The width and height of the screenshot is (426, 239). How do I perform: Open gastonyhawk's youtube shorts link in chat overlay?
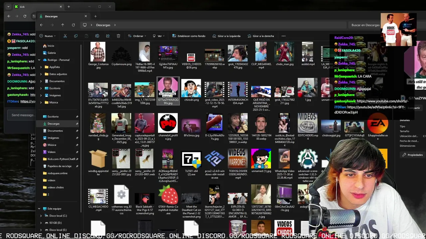pyautogui.click(x=382, y=101)
